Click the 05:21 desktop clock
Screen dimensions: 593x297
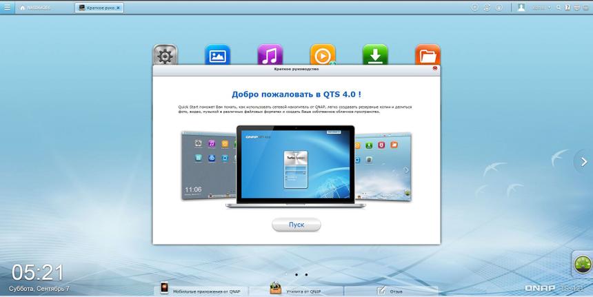coord(37,272)
